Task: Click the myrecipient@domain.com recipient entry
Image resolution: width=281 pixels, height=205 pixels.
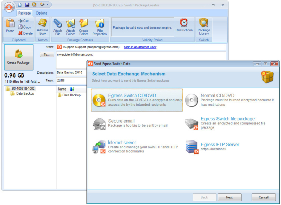Action: 74,54
